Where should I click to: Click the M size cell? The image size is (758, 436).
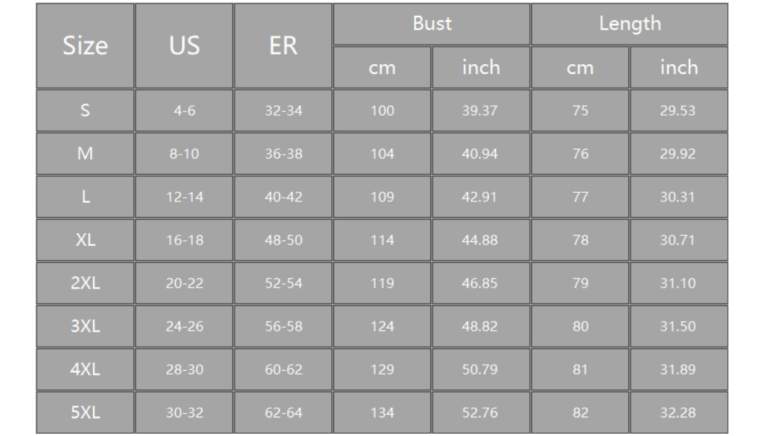pyautogui.click(x=85, y=154)
